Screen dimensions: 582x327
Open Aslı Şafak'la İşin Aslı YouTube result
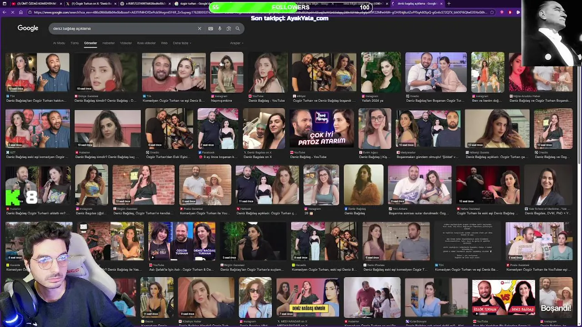181,270
